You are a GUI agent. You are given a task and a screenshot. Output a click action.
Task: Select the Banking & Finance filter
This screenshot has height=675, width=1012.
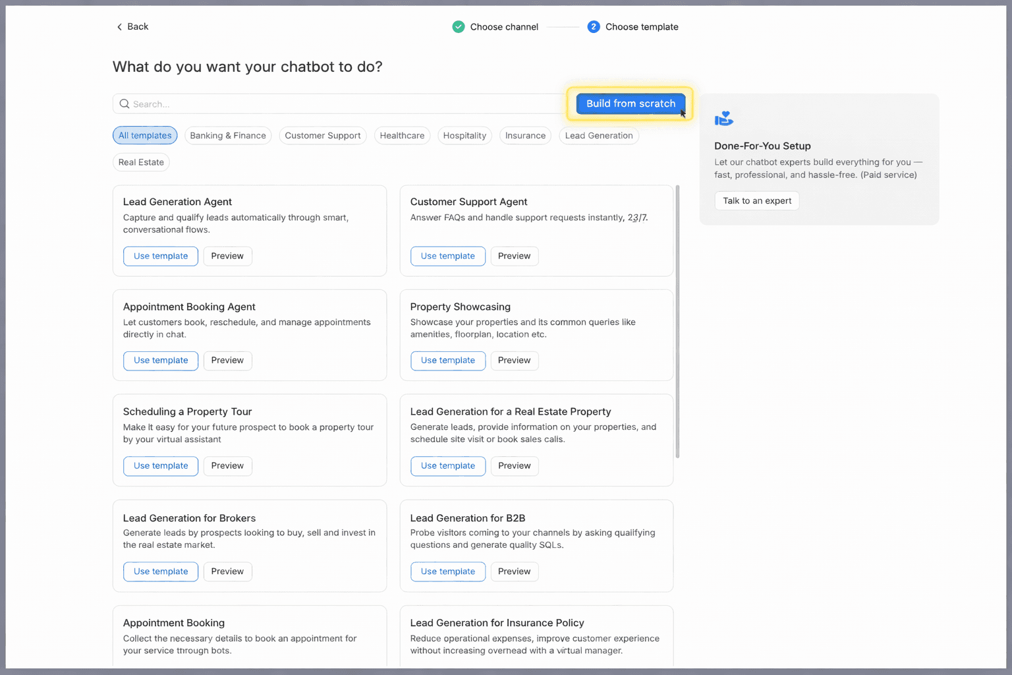(x=228, y=136)
